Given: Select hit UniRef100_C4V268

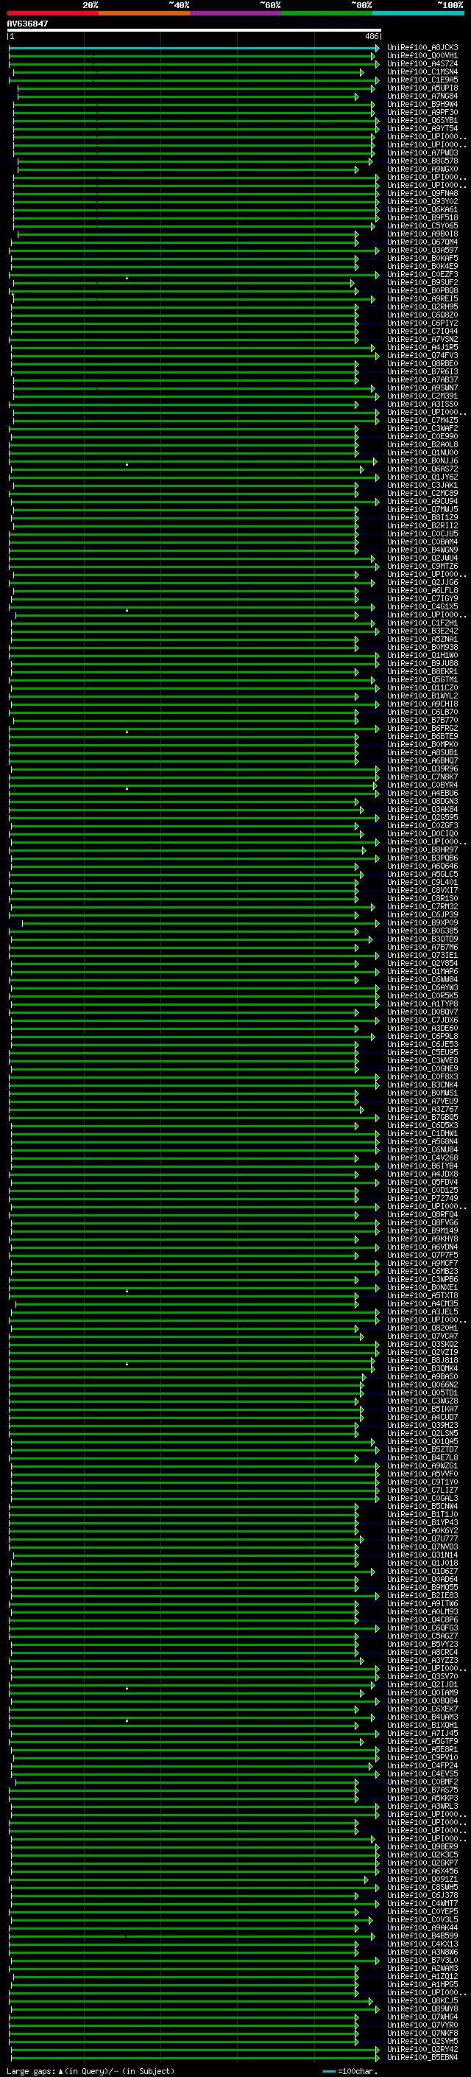Looking at the screenshot, I should click(x=422, y=1157).
